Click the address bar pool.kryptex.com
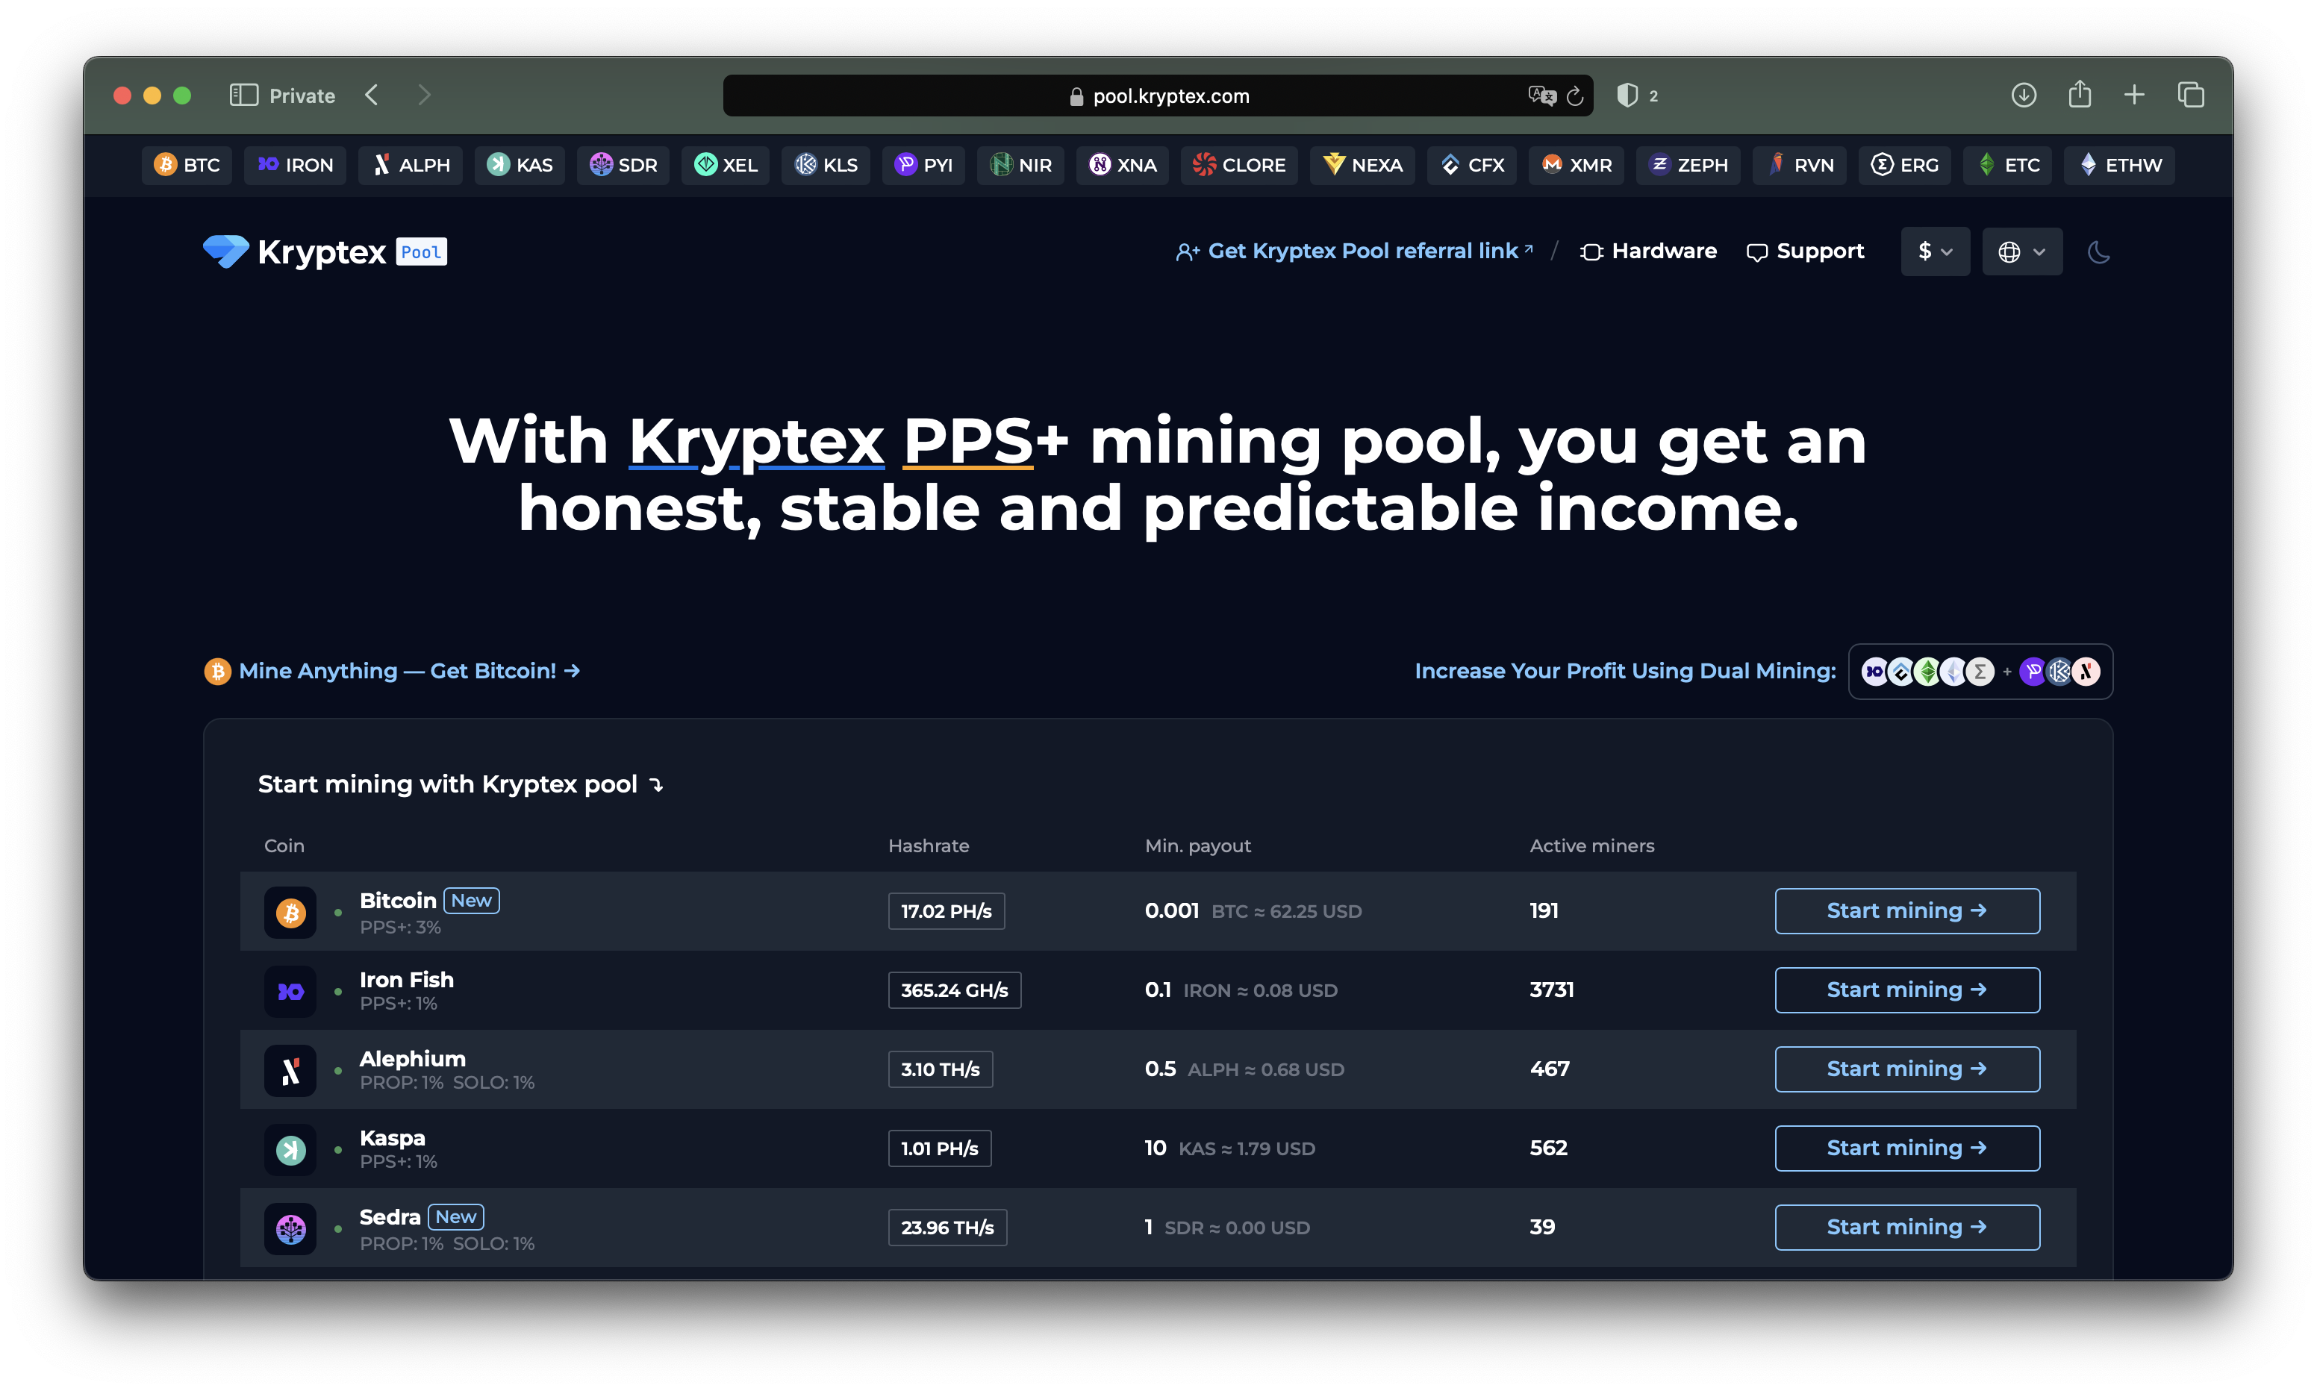The height and width of the screenshot is (1391, 2317). [1158, 96]
